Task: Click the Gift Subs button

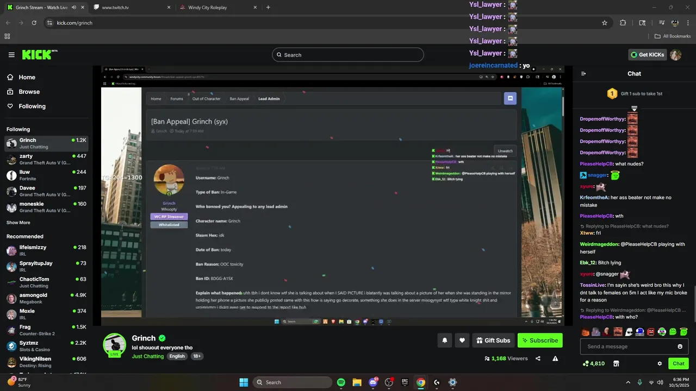Action: (493, 340)
